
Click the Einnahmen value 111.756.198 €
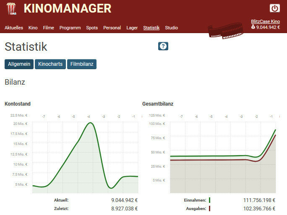tap(259, 200)
